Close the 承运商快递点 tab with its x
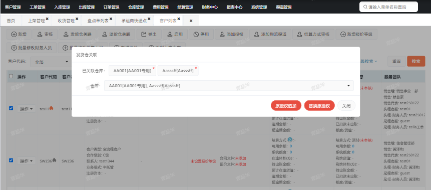This screenshot has width=431, height=190. [149, 19]
